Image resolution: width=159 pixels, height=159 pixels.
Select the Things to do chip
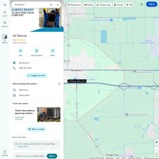103,5
